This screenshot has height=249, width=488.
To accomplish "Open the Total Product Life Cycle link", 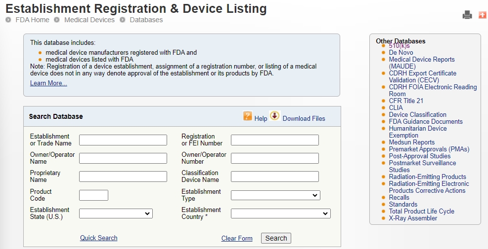I will coord(421,212).
